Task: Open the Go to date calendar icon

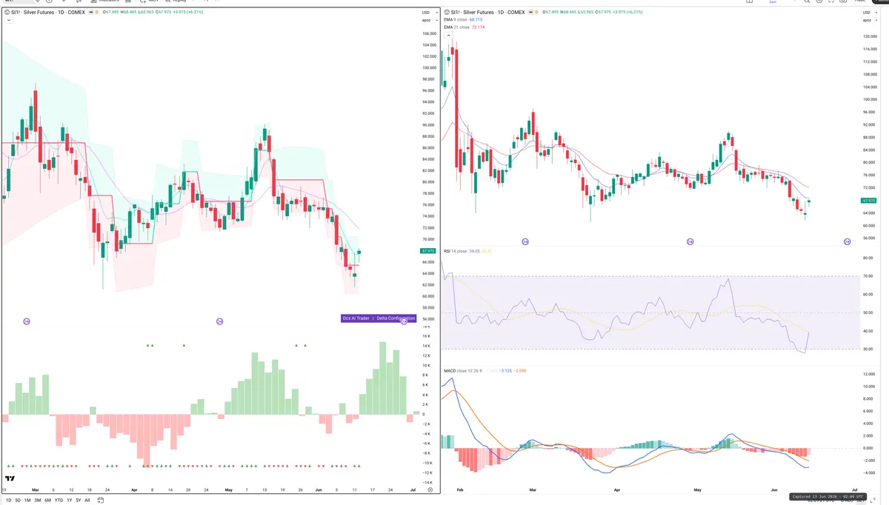Action: [100, 501]
